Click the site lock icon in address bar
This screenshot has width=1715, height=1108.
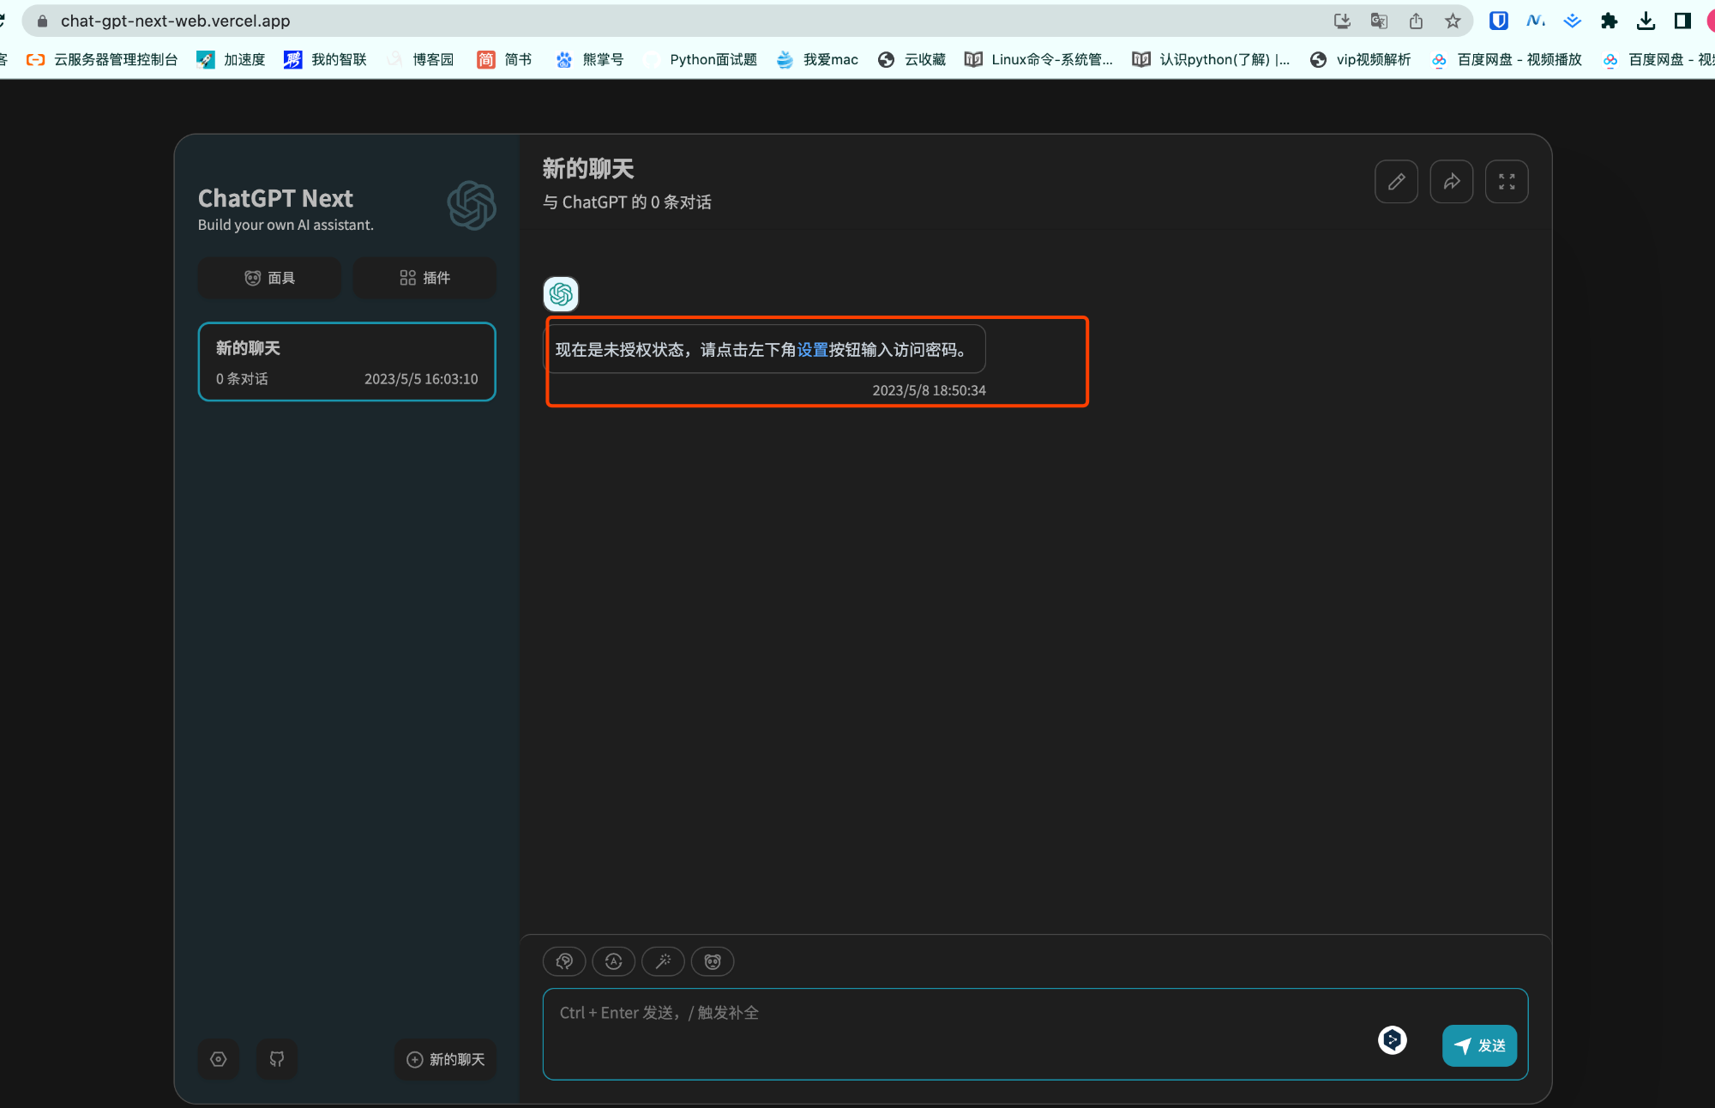click(x=42, y=21)
